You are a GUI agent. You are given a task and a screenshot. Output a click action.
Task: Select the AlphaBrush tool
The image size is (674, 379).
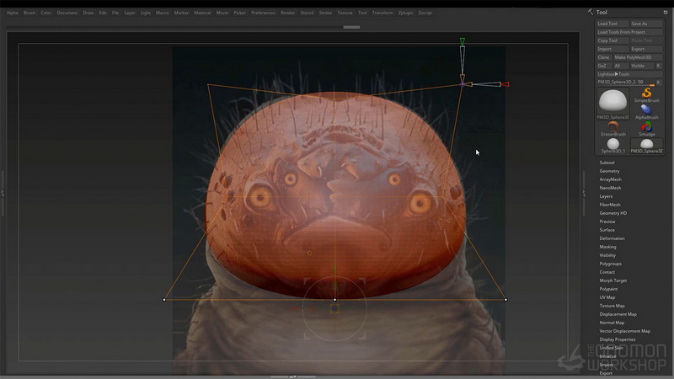tap(646, 112)
